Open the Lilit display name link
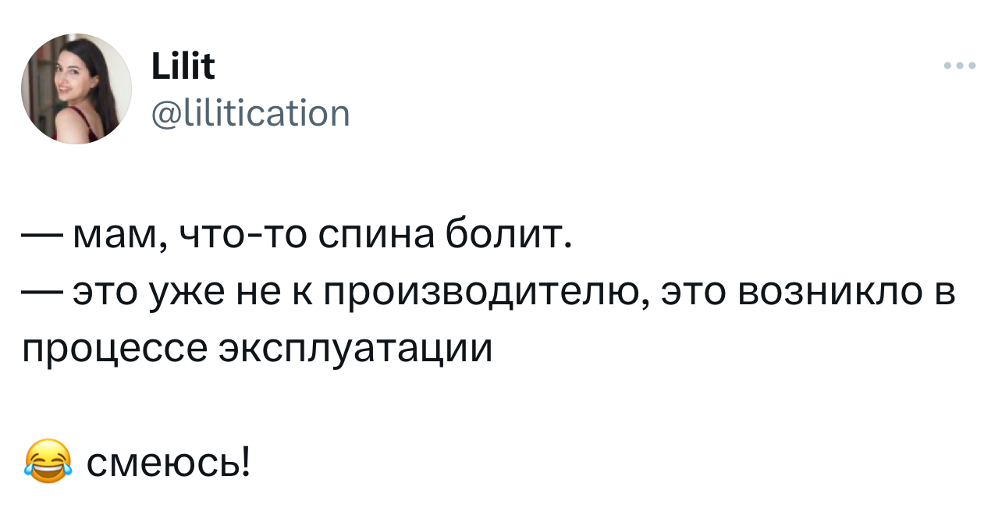 [184, 68]
